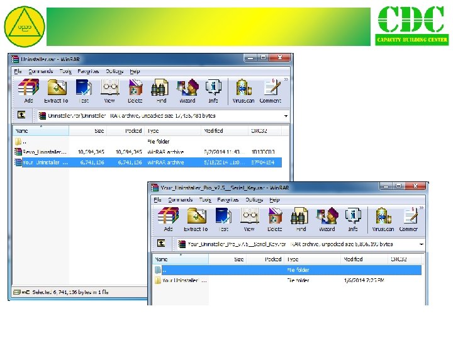
Task: Open Wizard in Your_Uninstaller_Pro window
Action: [x=327, y=220]
